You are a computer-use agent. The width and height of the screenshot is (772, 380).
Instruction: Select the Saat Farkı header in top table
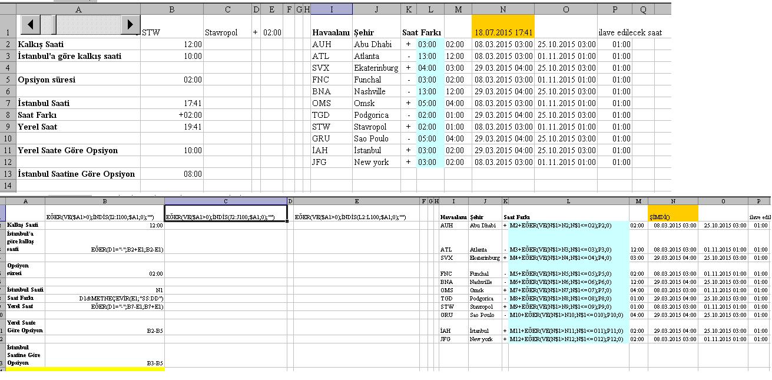(x=422, y=32)
